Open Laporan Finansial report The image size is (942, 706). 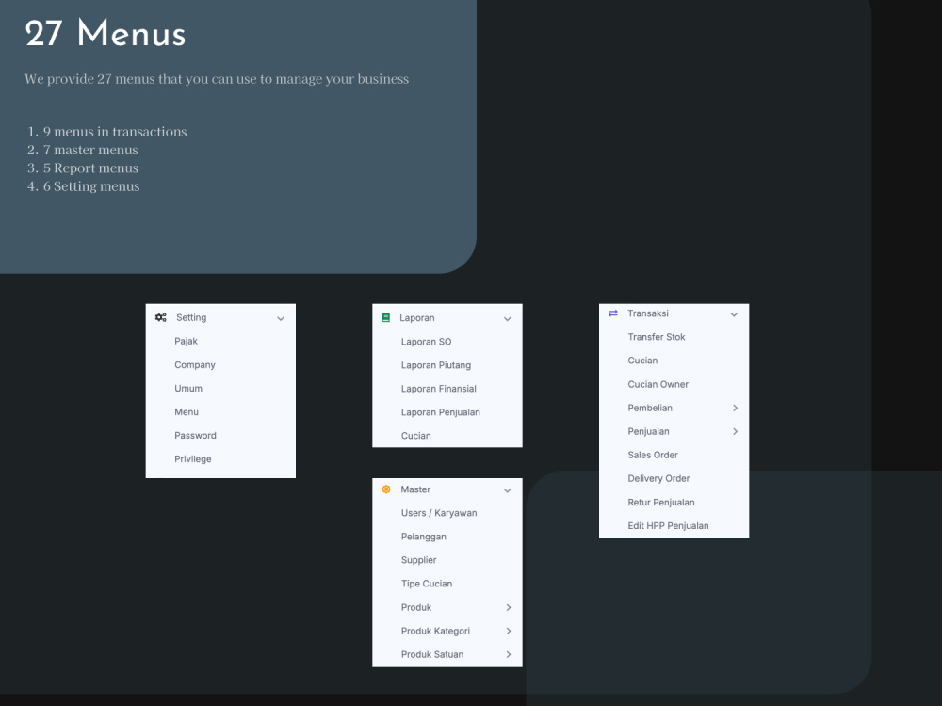coord(439,389)
